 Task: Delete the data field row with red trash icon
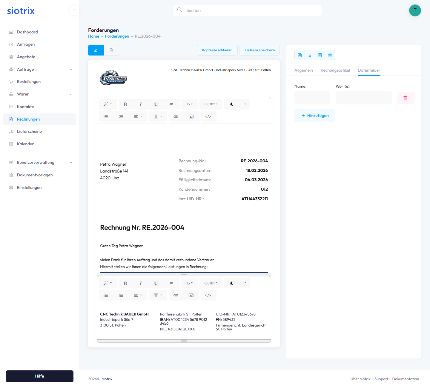coord(406,98)
